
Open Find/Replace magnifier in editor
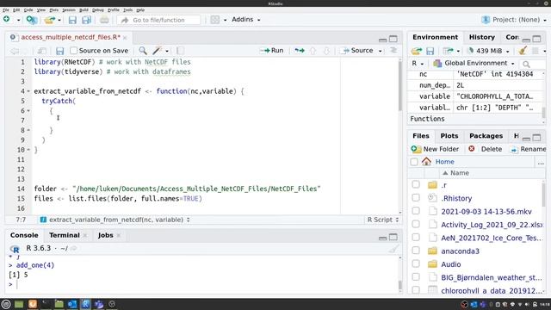(x=143, y=51)
